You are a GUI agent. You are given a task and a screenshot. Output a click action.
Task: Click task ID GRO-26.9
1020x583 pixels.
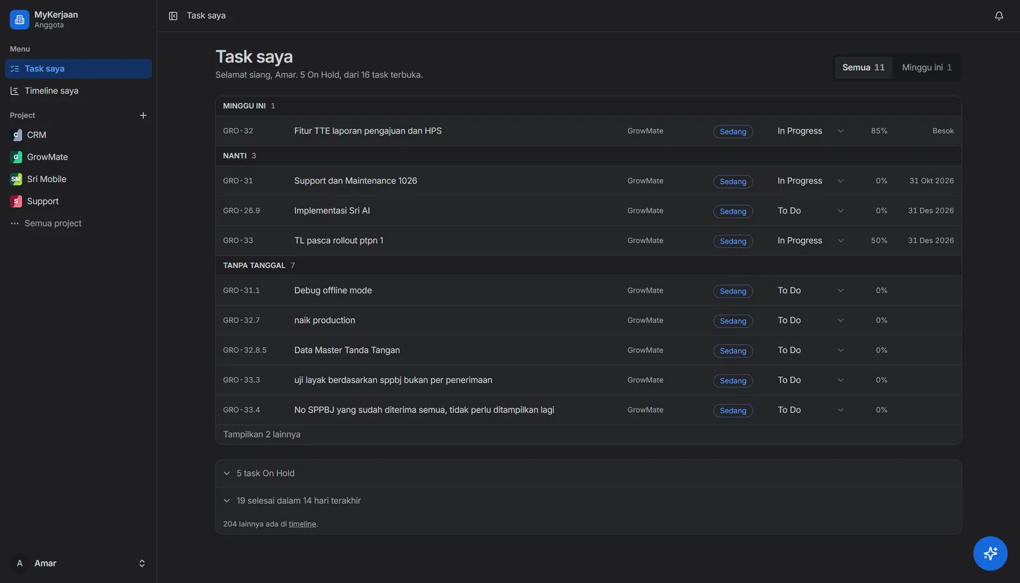click(242, 211)
